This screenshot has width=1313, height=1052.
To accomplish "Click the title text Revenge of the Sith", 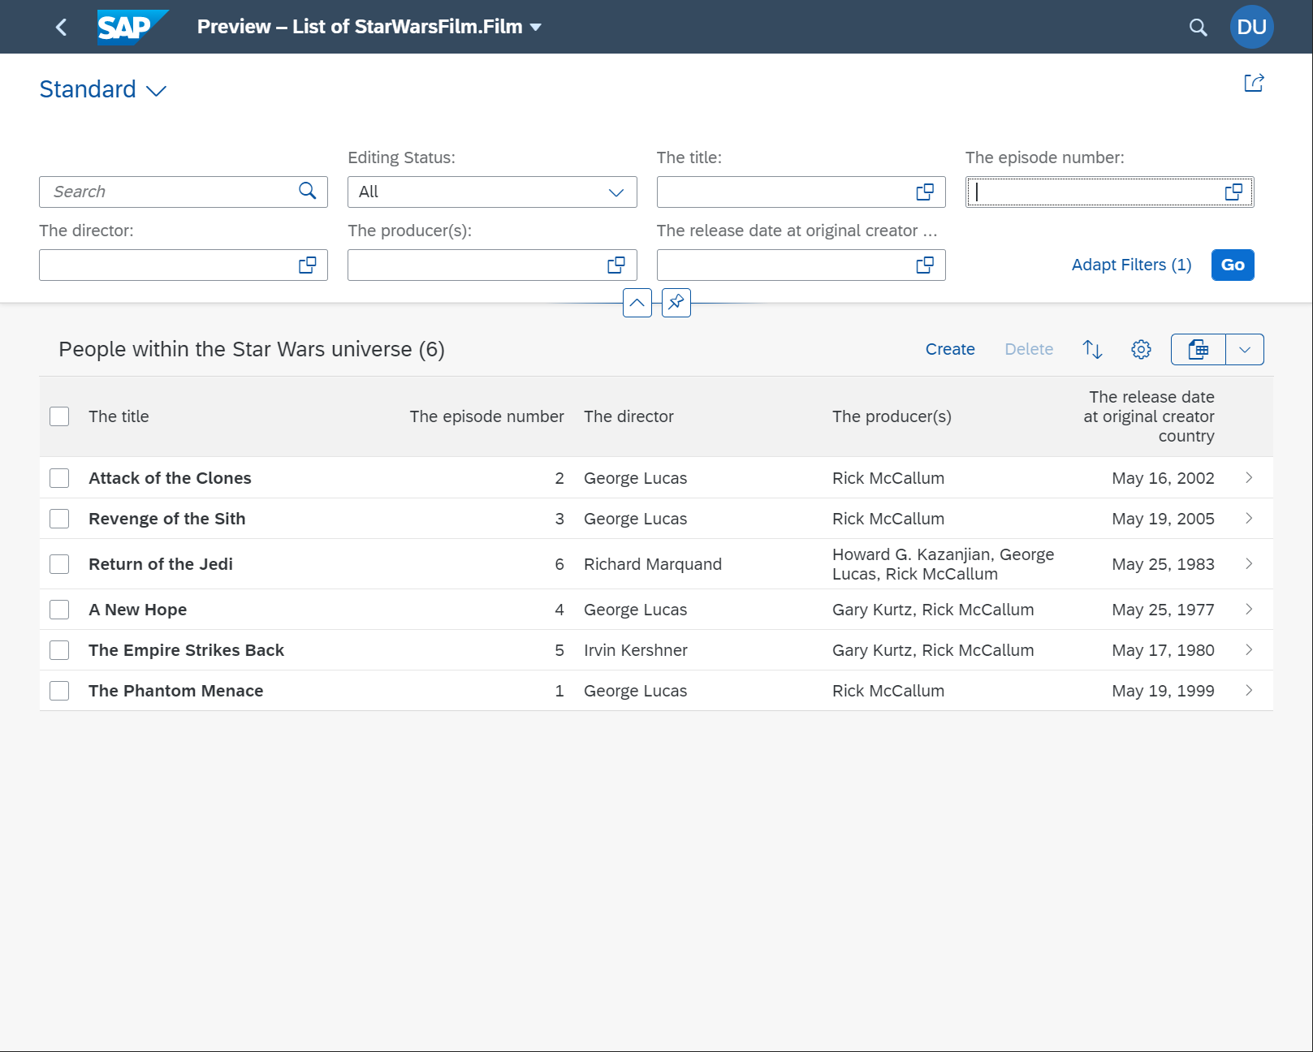I will click(x=166, y=519).
